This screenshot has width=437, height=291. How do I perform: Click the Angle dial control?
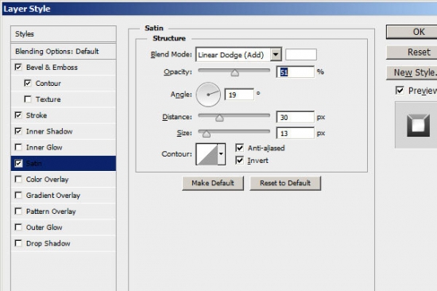(x=208, y=95)
